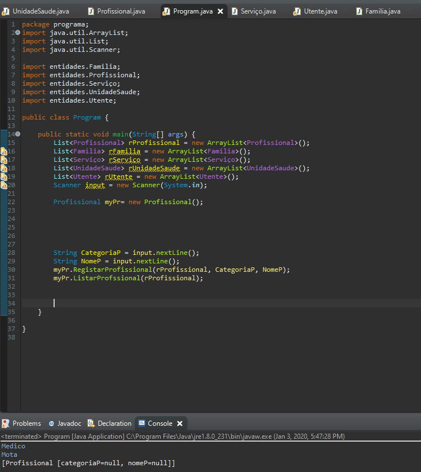Click the Javadoc @ icon
The image size is (421, 472).
51,424
